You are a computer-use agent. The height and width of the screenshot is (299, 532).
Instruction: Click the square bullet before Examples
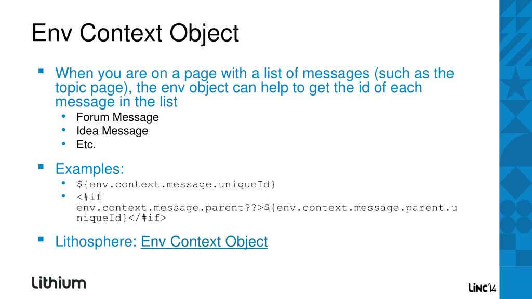[41, 167]
